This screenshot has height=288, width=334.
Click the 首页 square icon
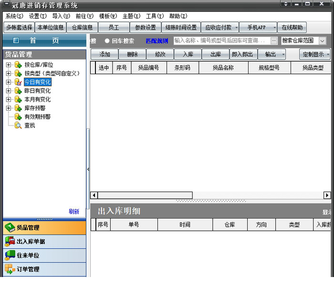(16, 40)
